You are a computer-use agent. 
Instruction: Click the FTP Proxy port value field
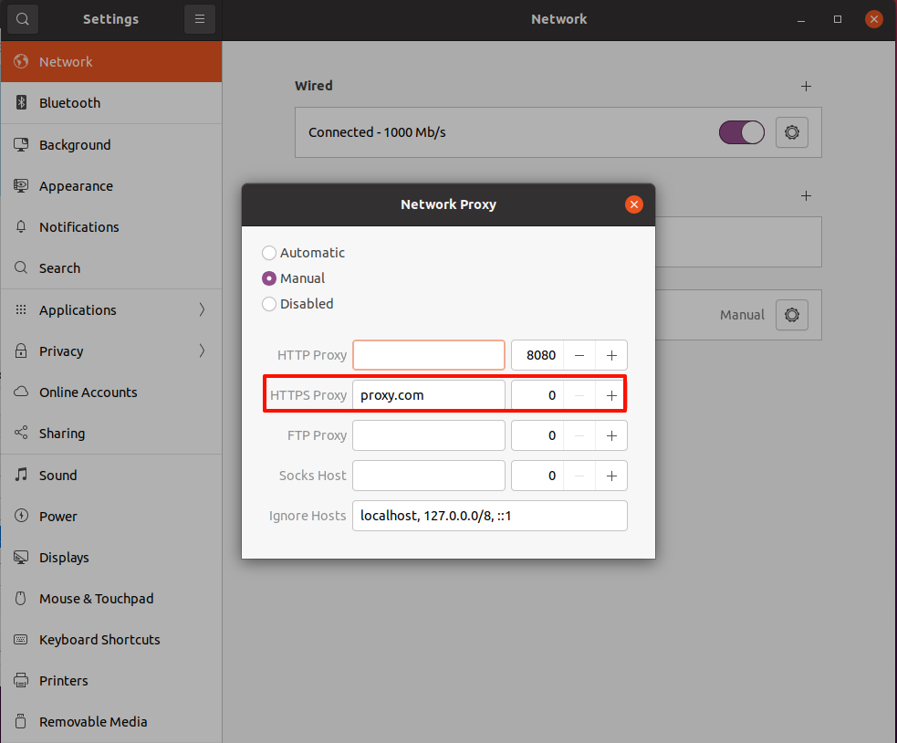(x=537, y=435)
